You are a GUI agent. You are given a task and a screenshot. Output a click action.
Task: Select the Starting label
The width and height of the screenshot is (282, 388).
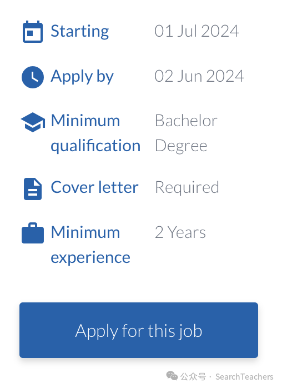coord(80,31)
